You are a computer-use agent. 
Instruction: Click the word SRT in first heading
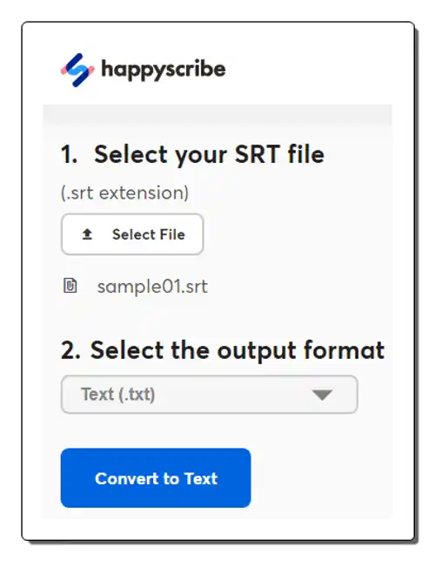257,154
